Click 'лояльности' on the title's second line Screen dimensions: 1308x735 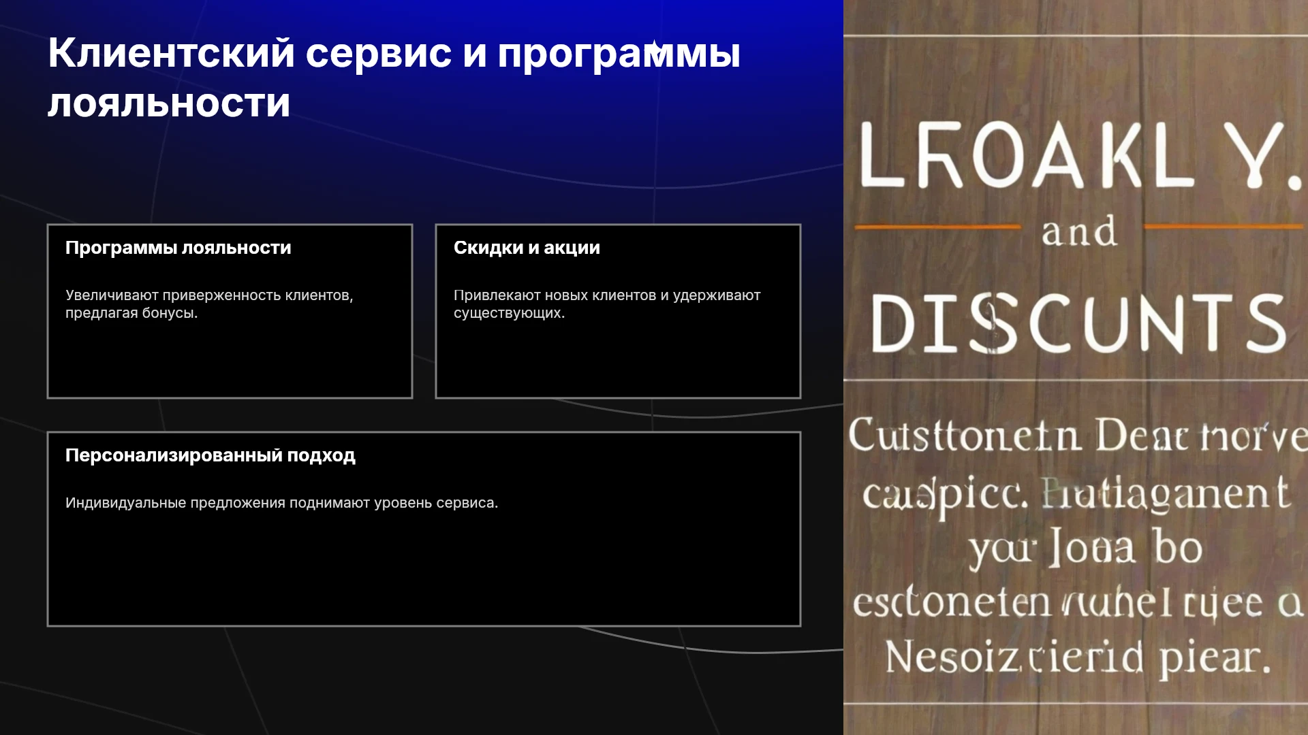click(x=169, y=103)
